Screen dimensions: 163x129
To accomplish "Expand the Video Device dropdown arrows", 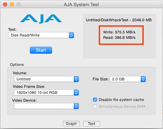I will coord(76,106).
